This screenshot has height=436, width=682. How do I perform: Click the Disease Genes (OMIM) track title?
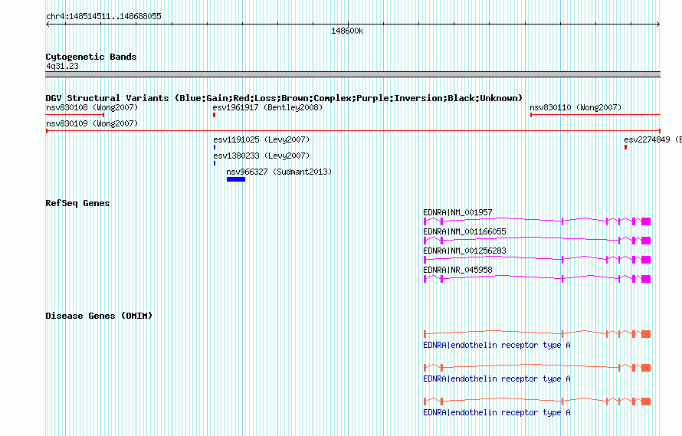[x=99, y=316]
